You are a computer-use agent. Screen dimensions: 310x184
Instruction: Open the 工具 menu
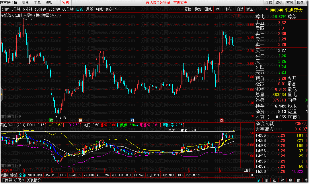coord(37,3)
